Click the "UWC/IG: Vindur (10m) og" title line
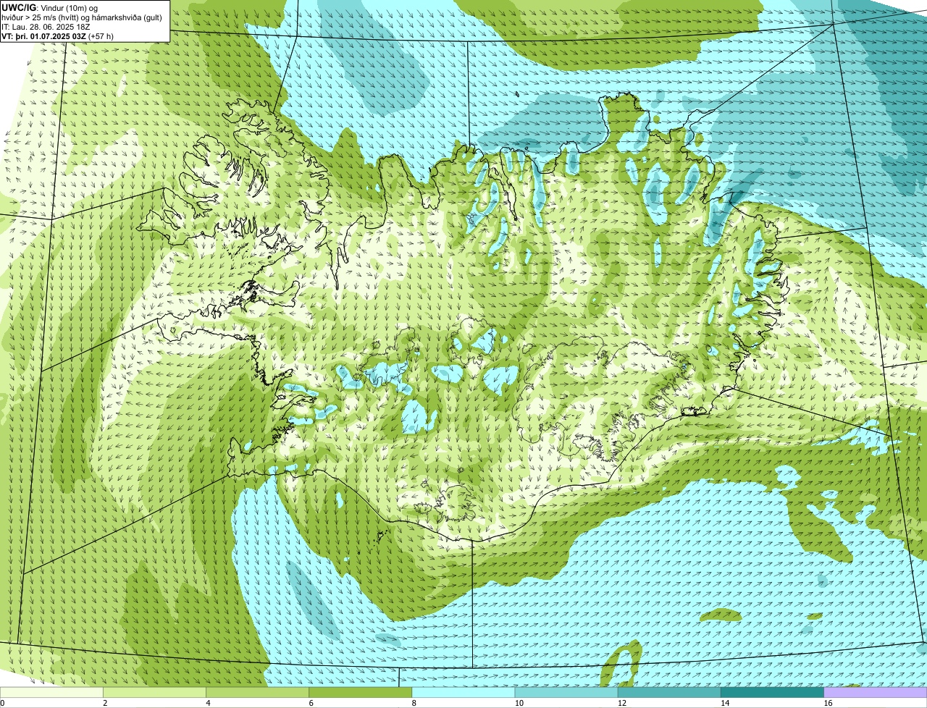The width and height of the screenshot is (927, 708). click(x=49, y=7)
